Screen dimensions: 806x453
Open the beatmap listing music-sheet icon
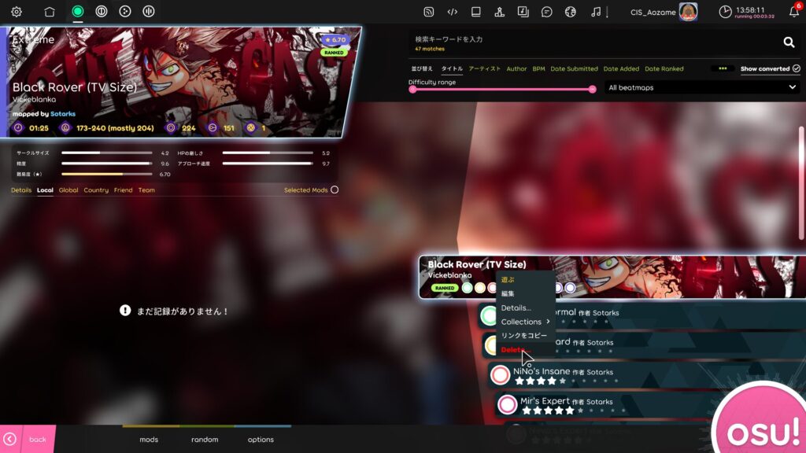click(x=523, y=12)
